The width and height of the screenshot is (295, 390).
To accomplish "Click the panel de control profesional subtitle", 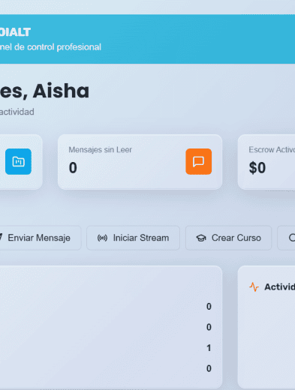I will coord(50,47).
